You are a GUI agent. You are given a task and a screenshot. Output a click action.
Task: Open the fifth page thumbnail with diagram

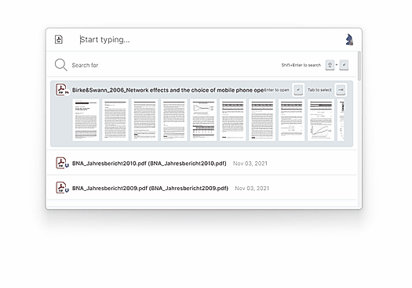tap(203, 120)
